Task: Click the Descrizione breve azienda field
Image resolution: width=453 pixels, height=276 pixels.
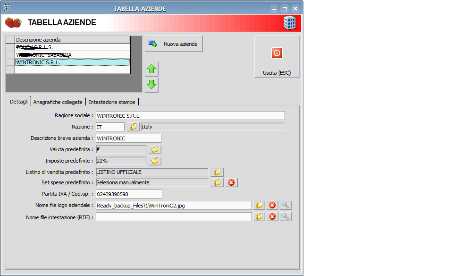Action: pyautogui.click(x=128, y=138)
